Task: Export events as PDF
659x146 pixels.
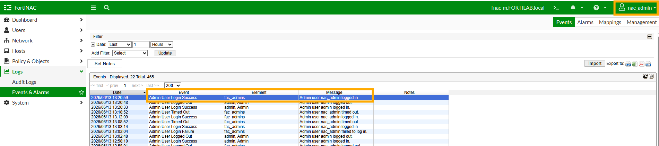Action: [x=641, y=64]
